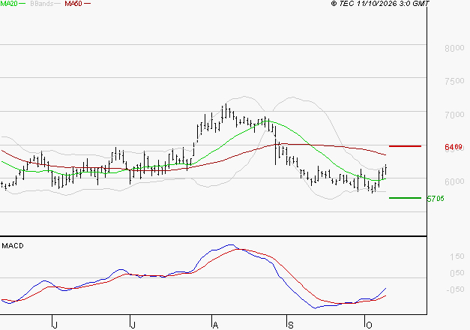Click the first J month label on axis
Screen dimensions: 470x330
[55, 325]
